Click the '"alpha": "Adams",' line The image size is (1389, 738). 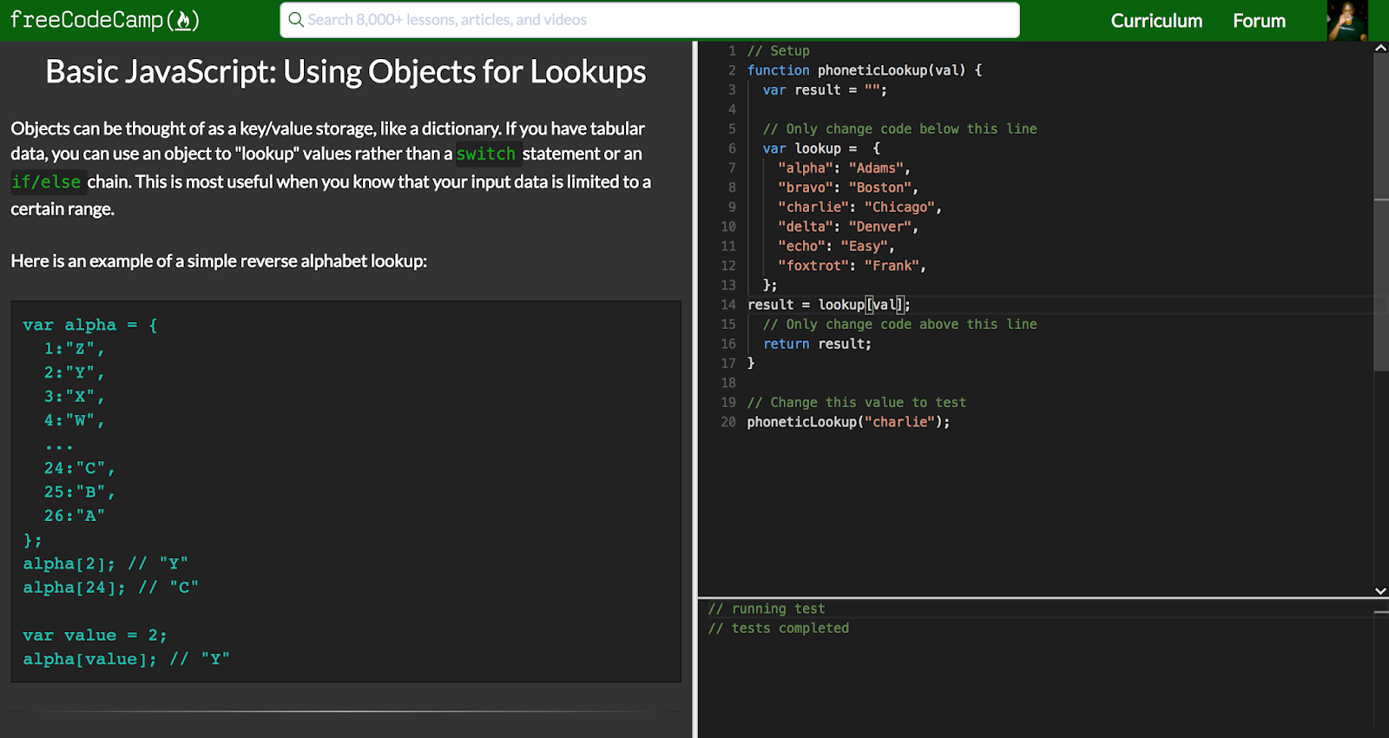coord(844,168)
